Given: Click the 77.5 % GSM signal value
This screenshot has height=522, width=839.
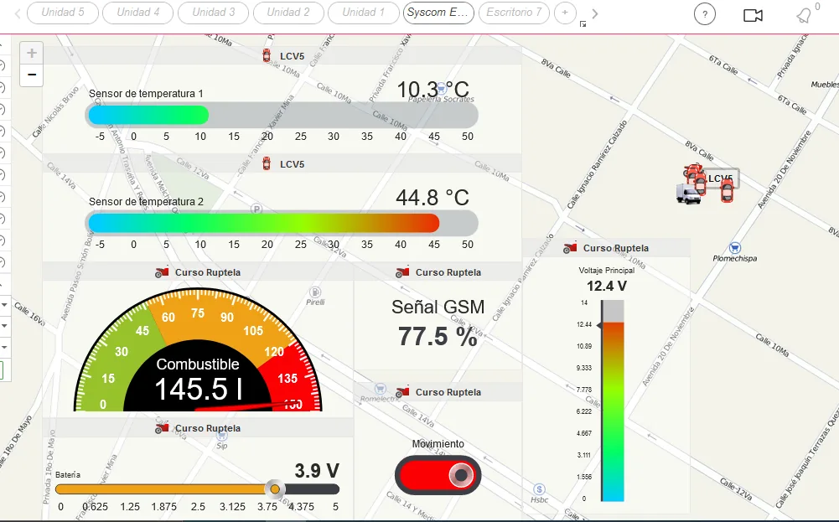Looking at the screenshot, I should [x=438, y=337].
